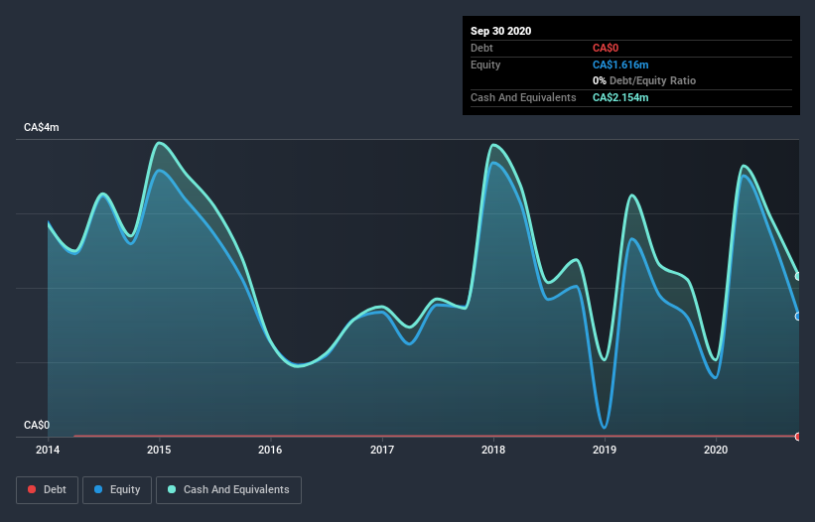Toggle the Debt legend button

48,490
